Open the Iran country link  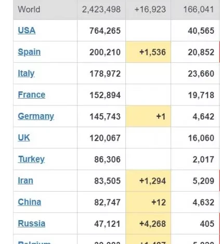(x=25, y=181)
